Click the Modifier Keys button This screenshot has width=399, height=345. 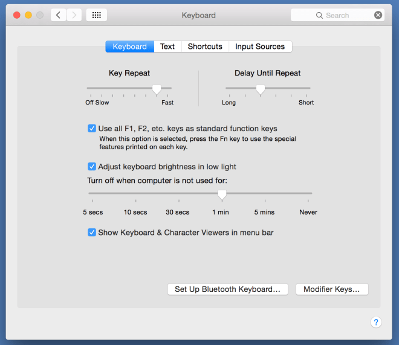coord(332,289)
